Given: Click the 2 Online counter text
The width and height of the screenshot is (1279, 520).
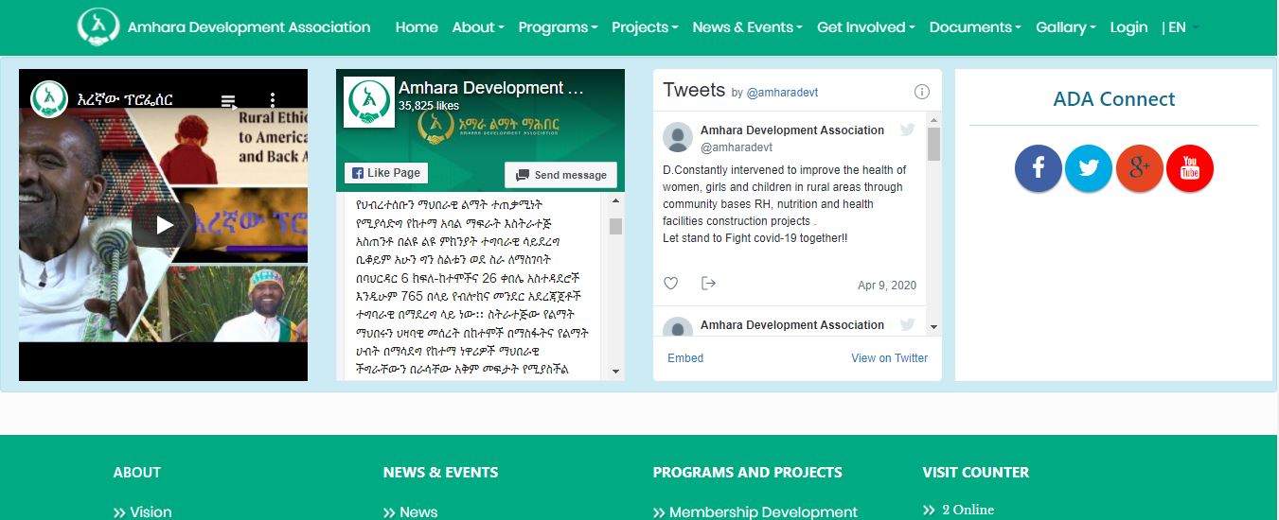Looking at the screenshot, I should (x=968, y=510).
